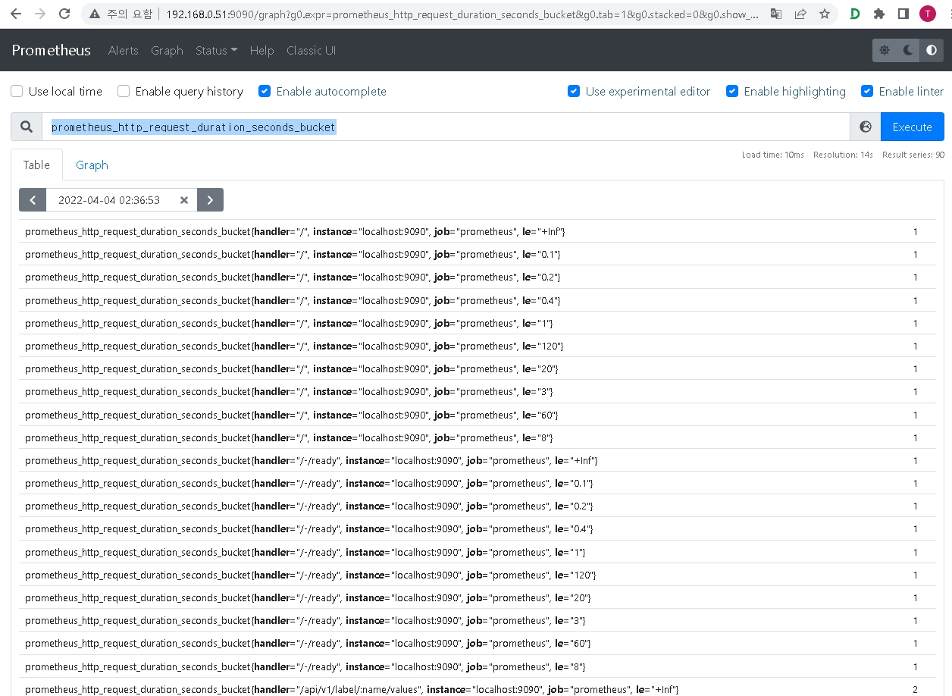The height and width of the screenshot is (696, 952).
Task: Step evaluation time forward
Action: 210,200
